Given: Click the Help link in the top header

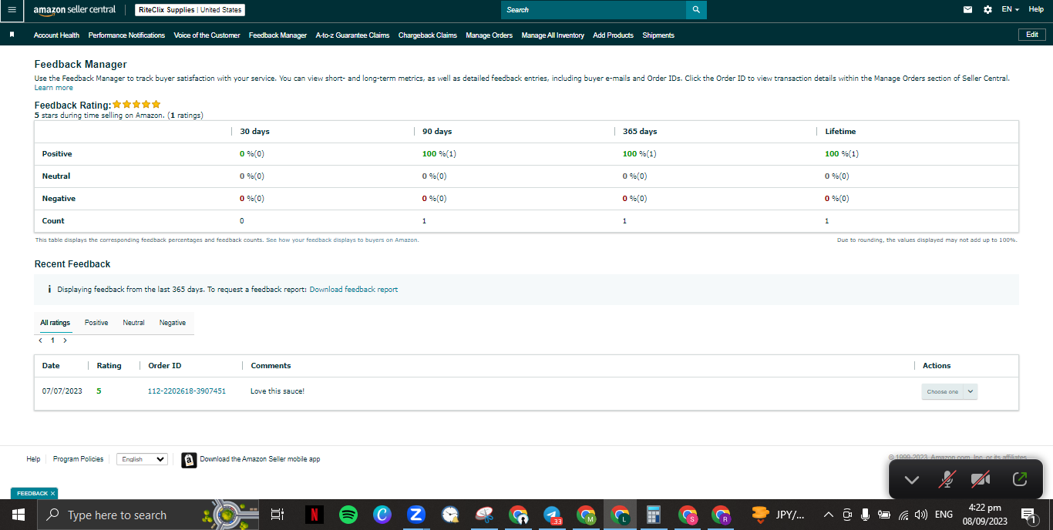Looking at the screenshot, I should pyautogui.click(x=1036, y=9).
